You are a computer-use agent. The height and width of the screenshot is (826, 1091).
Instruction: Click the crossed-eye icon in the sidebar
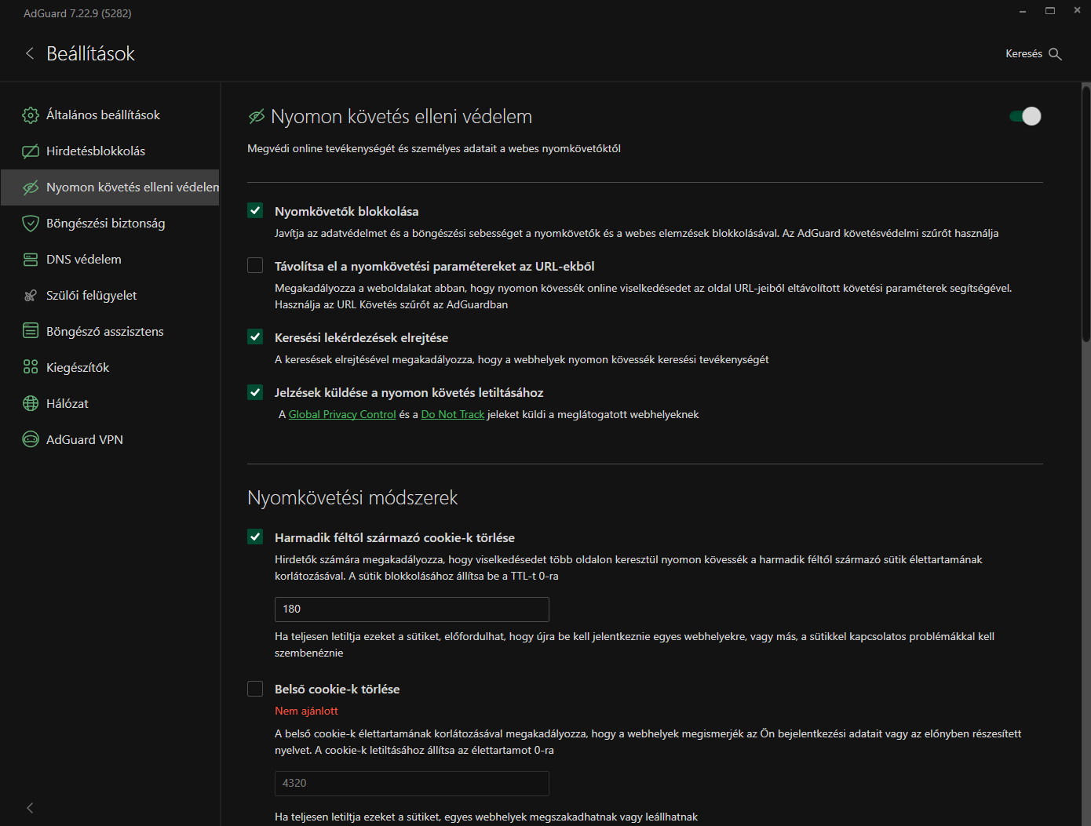tap(31, 187)
